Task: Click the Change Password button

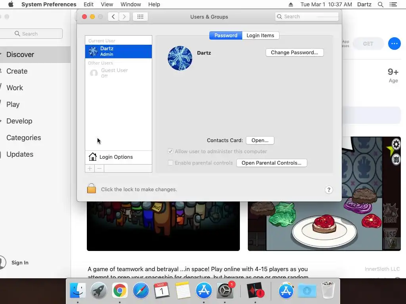Action: (x=295, y=53)
